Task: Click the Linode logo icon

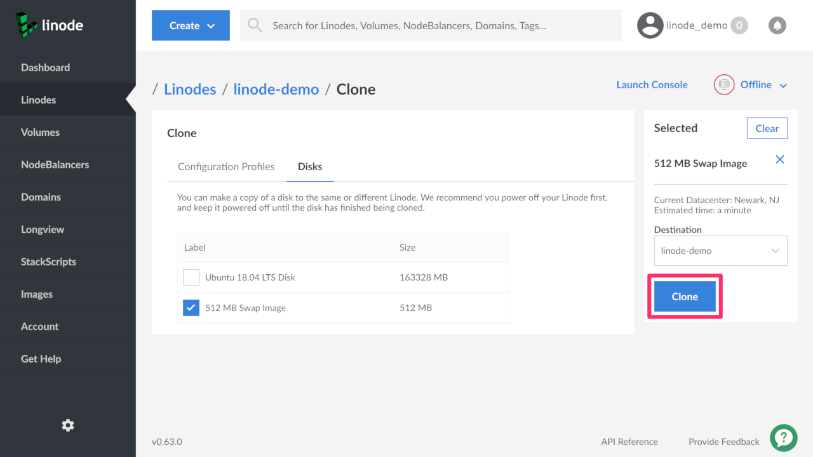Action: pyautogui.click(x=26, y=25)
